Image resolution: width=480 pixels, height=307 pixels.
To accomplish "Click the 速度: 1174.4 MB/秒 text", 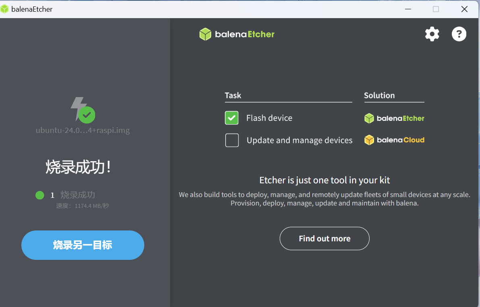I will point(83,206).
